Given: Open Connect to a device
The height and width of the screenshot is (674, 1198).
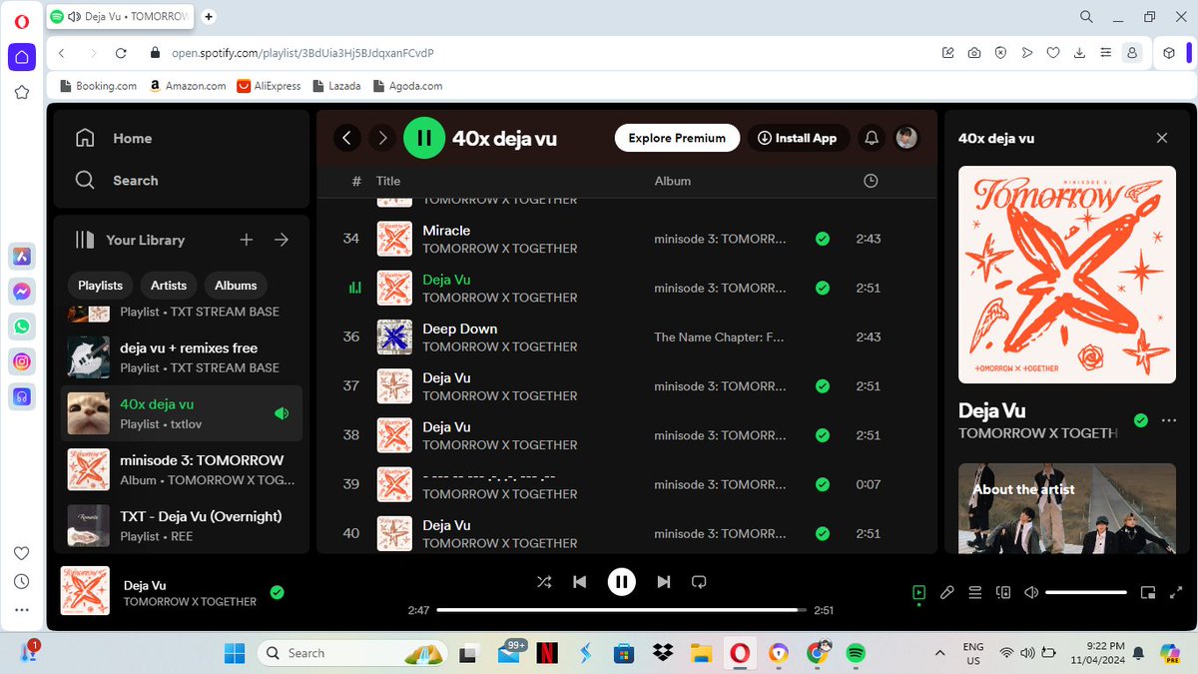Looking at the screenshot, I should click(1003, 592).
